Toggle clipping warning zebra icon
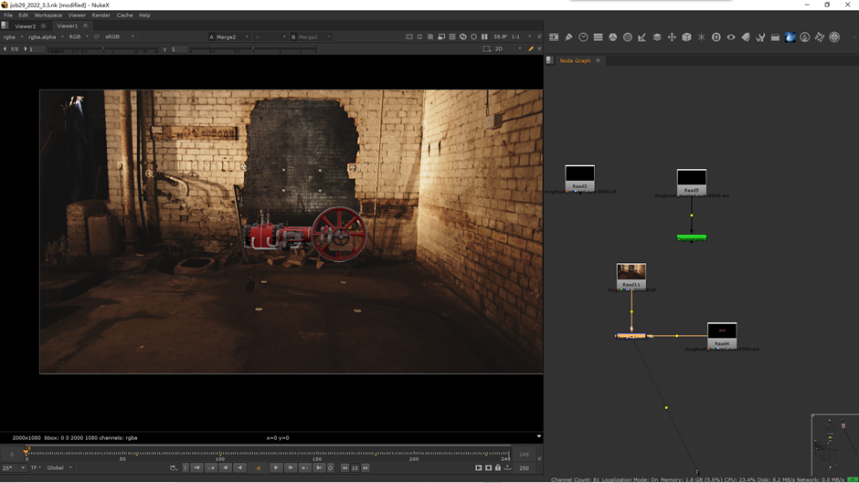The width and height of the screenshot is (859, 483). pyautogui.click(x=430, y=37)
